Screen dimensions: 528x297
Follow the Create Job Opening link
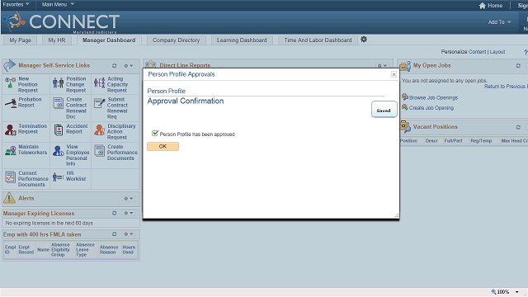click(x=431, y=108)
